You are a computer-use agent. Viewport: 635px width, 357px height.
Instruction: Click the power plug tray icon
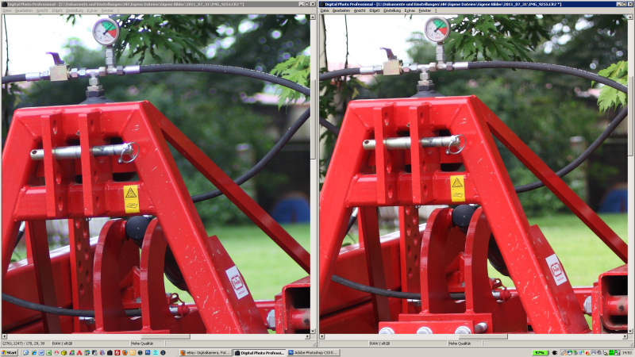(x=554, y=353)
